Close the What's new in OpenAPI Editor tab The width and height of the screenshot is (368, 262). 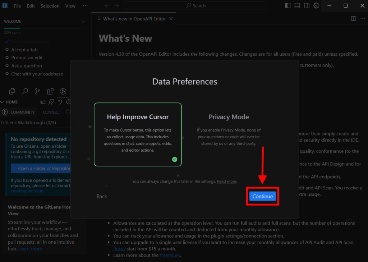click(171, 19)
